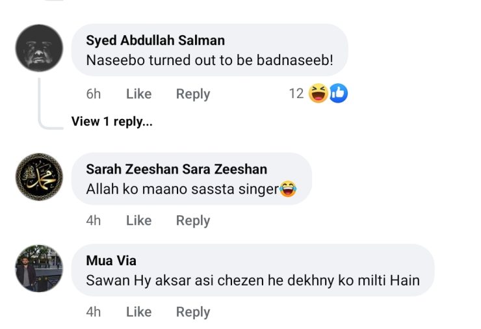481x329 pixels.
Task: Open Mua Via's profile picture
Action: point(40,268)
